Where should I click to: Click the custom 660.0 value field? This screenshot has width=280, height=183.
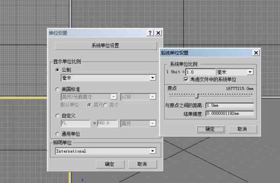(x=107, y=123)
